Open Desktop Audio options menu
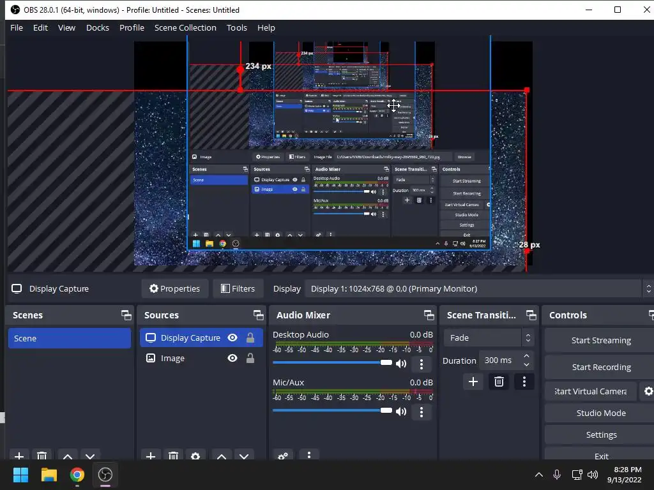The image size is (654, 490). [422, 364]
